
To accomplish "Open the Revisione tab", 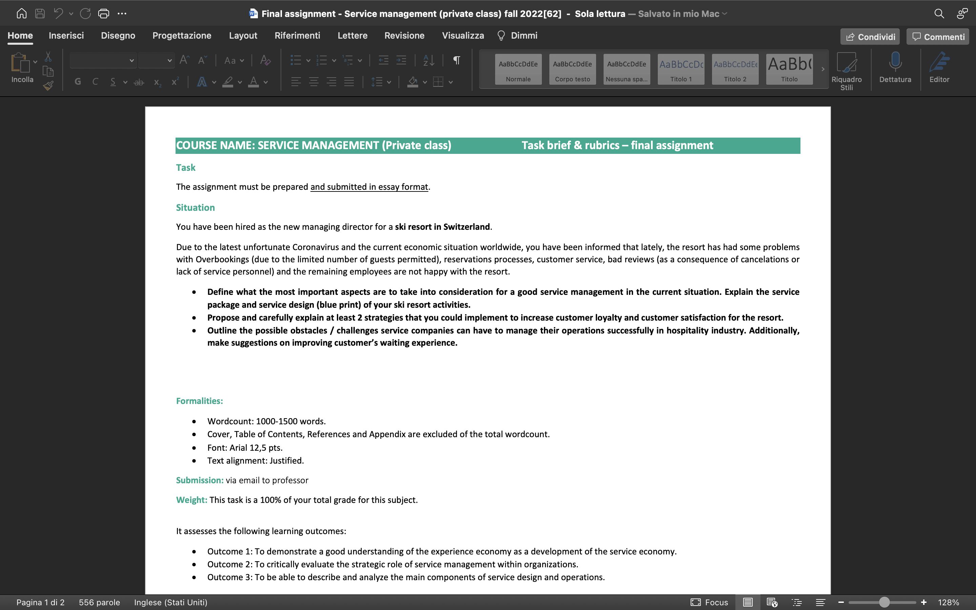I will coord(404,36).
